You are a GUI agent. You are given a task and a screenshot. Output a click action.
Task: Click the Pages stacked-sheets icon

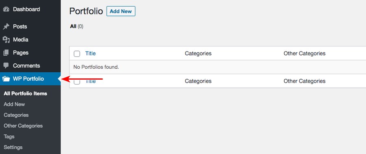click(6, 53)
